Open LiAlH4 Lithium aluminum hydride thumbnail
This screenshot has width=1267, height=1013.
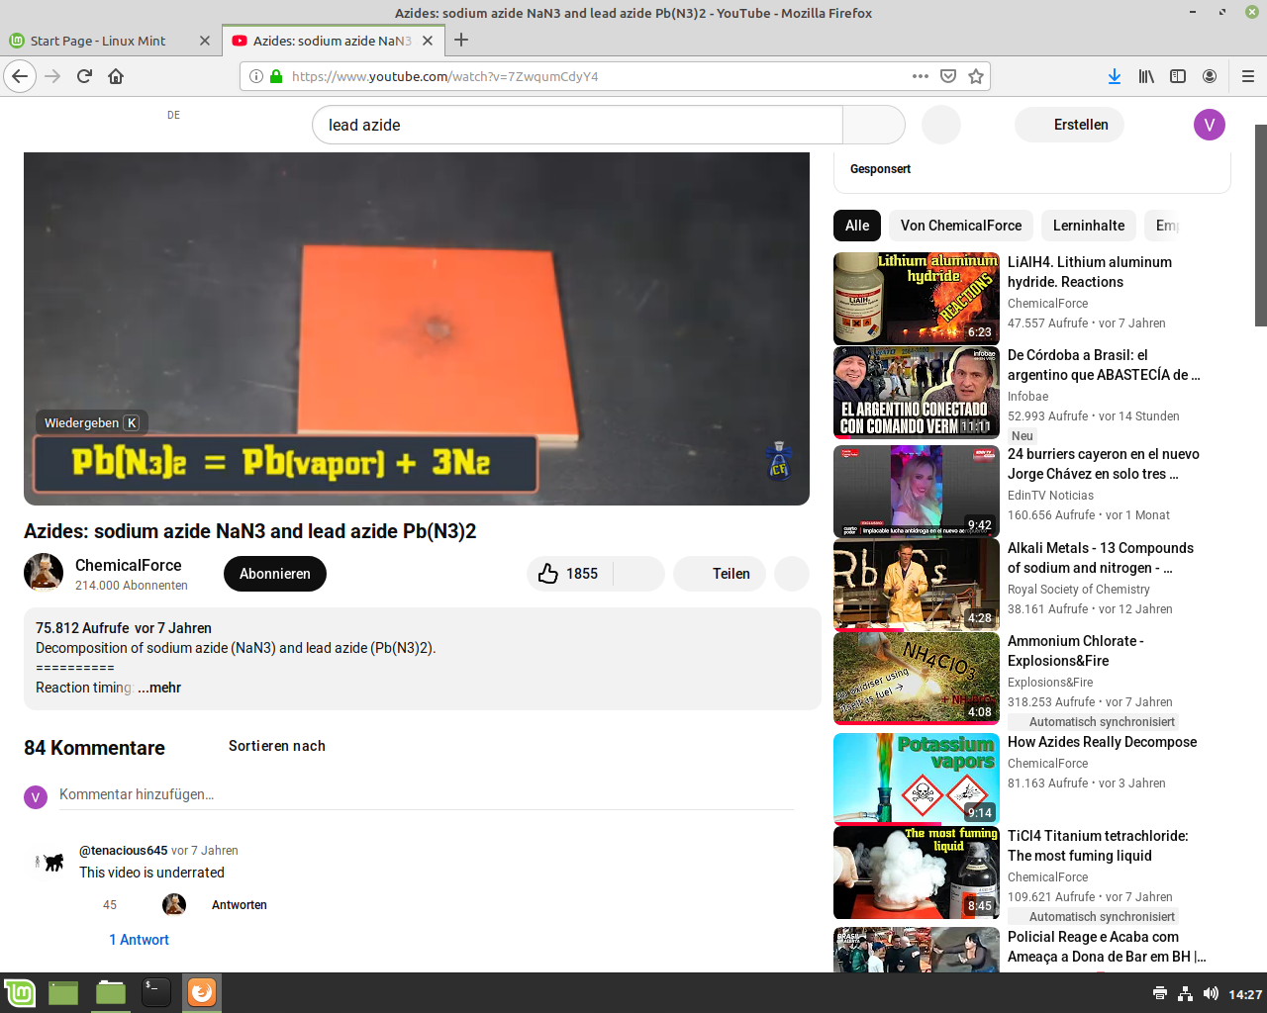(917, 299)
